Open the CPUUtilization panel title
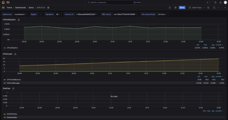This screenshot has height=120, width=228. coord(9,20)
